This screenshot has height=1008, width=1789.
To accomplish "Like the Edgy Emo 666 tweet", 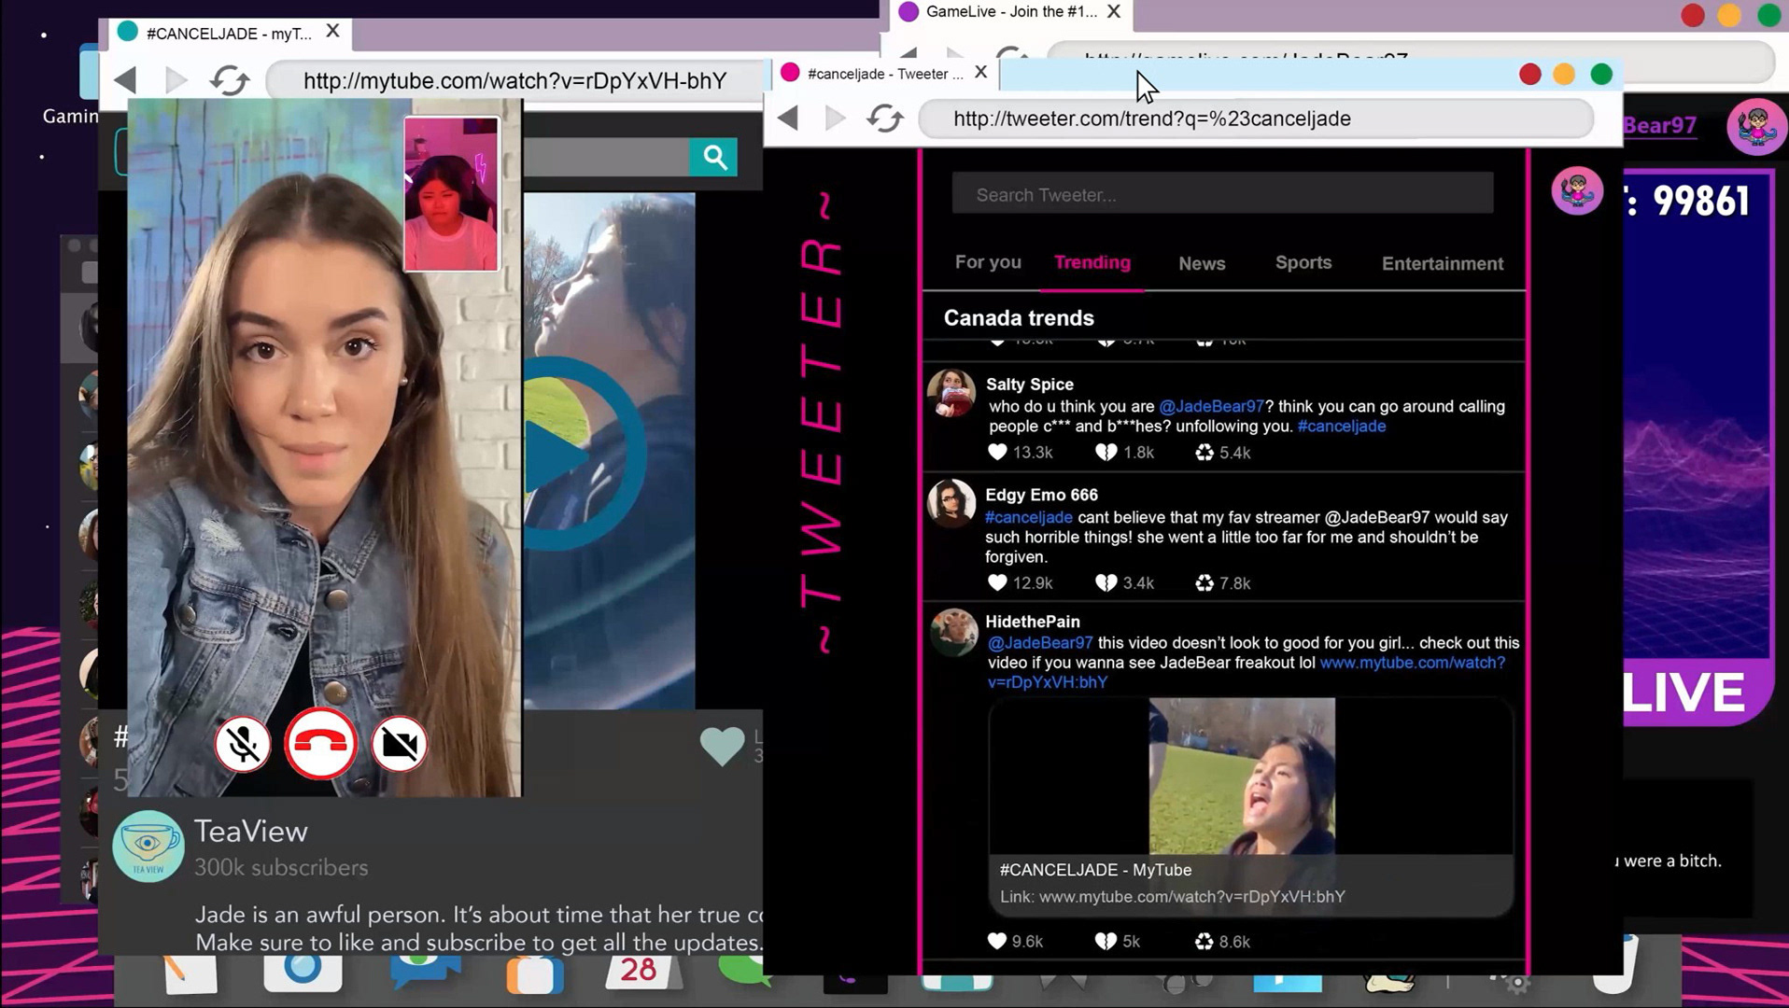I will pos(997,582).
